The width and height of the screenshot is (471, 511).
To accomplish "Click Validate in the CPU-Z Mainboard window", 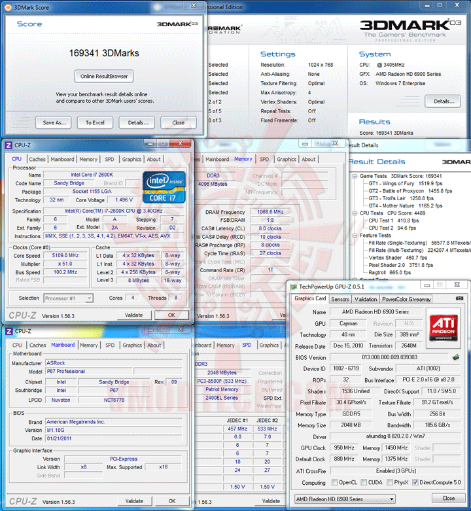I will click(134, 501).
